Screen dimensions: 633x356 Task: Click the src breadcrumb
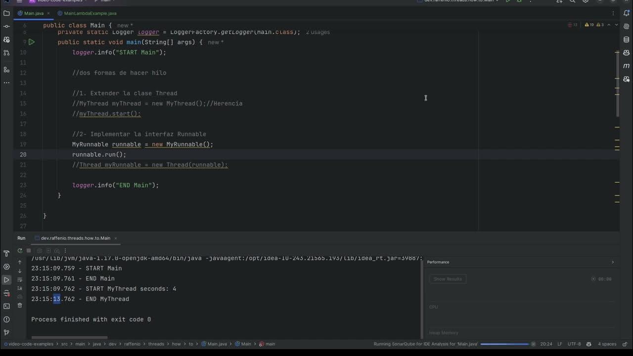[x=64, y=344]
